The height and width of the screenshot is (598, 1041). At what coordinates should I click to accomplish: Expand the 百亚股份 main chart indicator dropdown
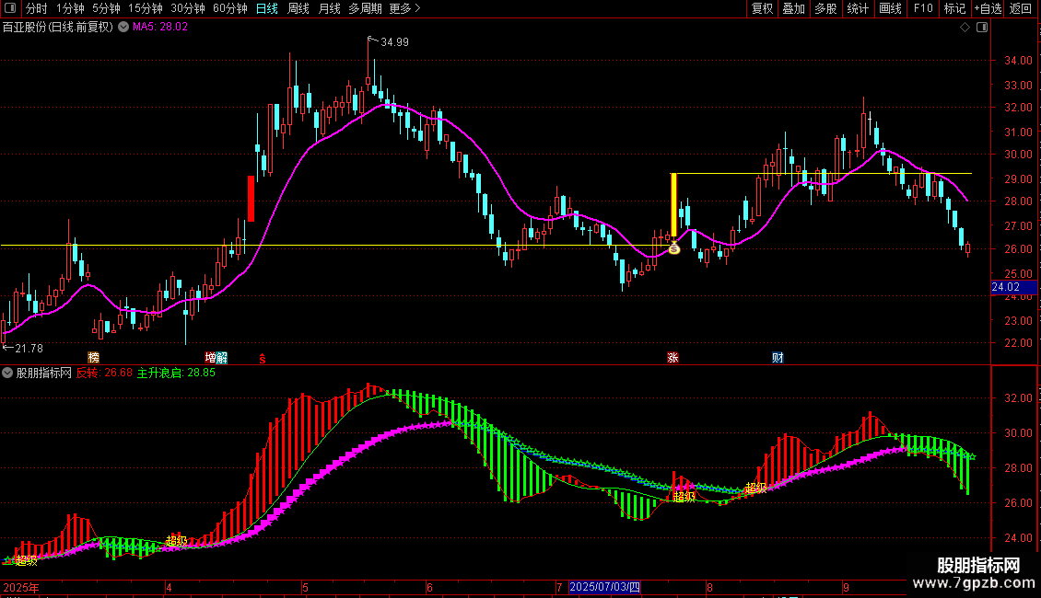coord(122,28)
